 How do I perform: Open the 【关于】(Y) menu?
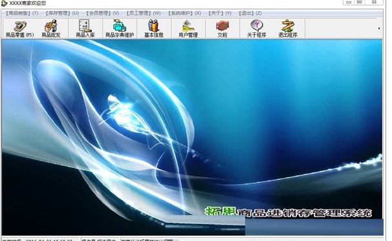(x=220, y=13)
